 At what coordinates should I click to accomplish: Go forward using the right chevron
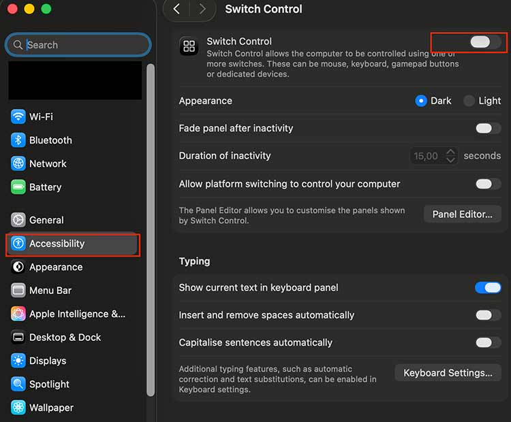click(202, 9)
